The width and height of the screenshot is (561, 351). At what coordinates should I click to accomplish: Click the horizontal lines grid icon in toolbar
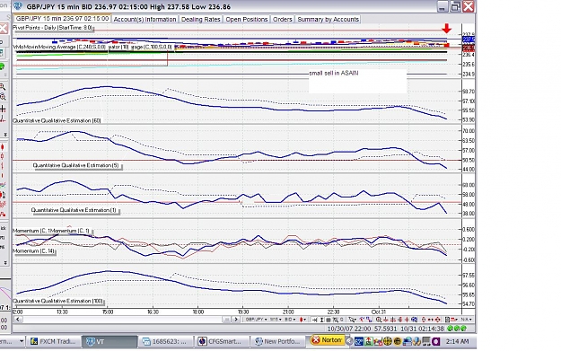[x=329, y=320]
